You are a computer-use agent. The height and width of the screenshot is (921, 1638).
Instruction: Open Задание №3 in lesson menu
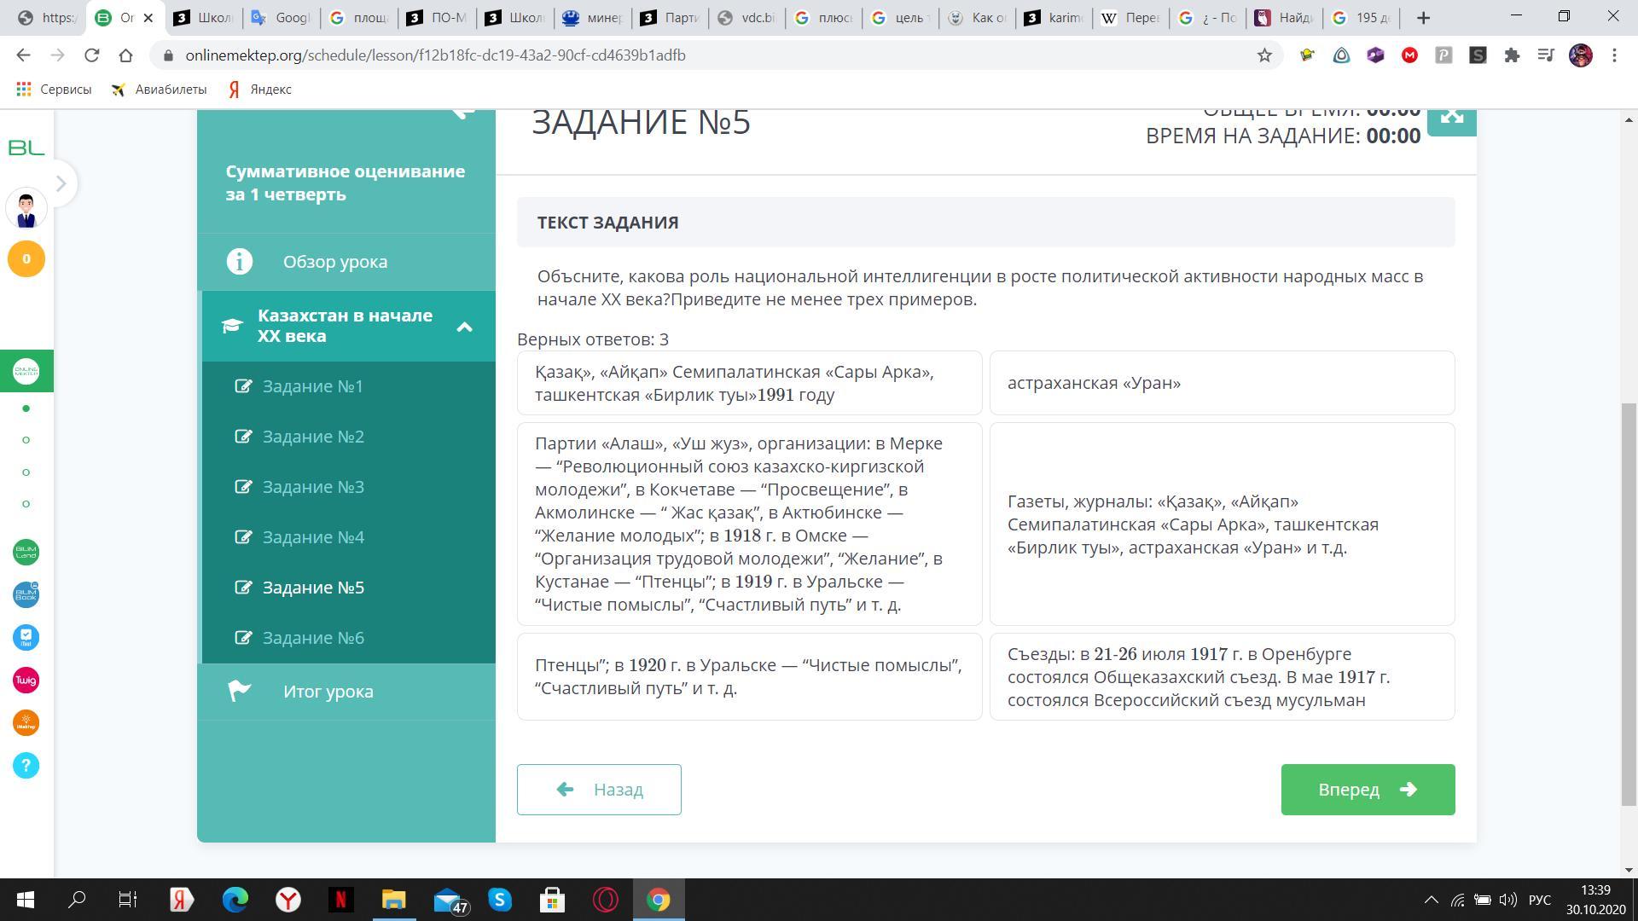click(x=313, y=487)
